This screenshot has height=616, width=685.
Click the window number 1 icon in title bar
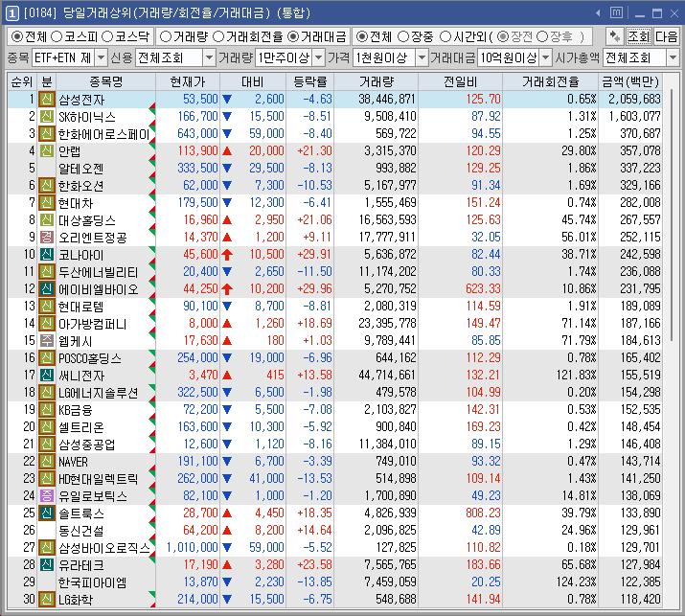[11, 13]
